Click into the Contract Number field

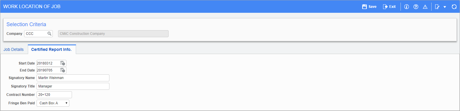[x=54, y=95]
